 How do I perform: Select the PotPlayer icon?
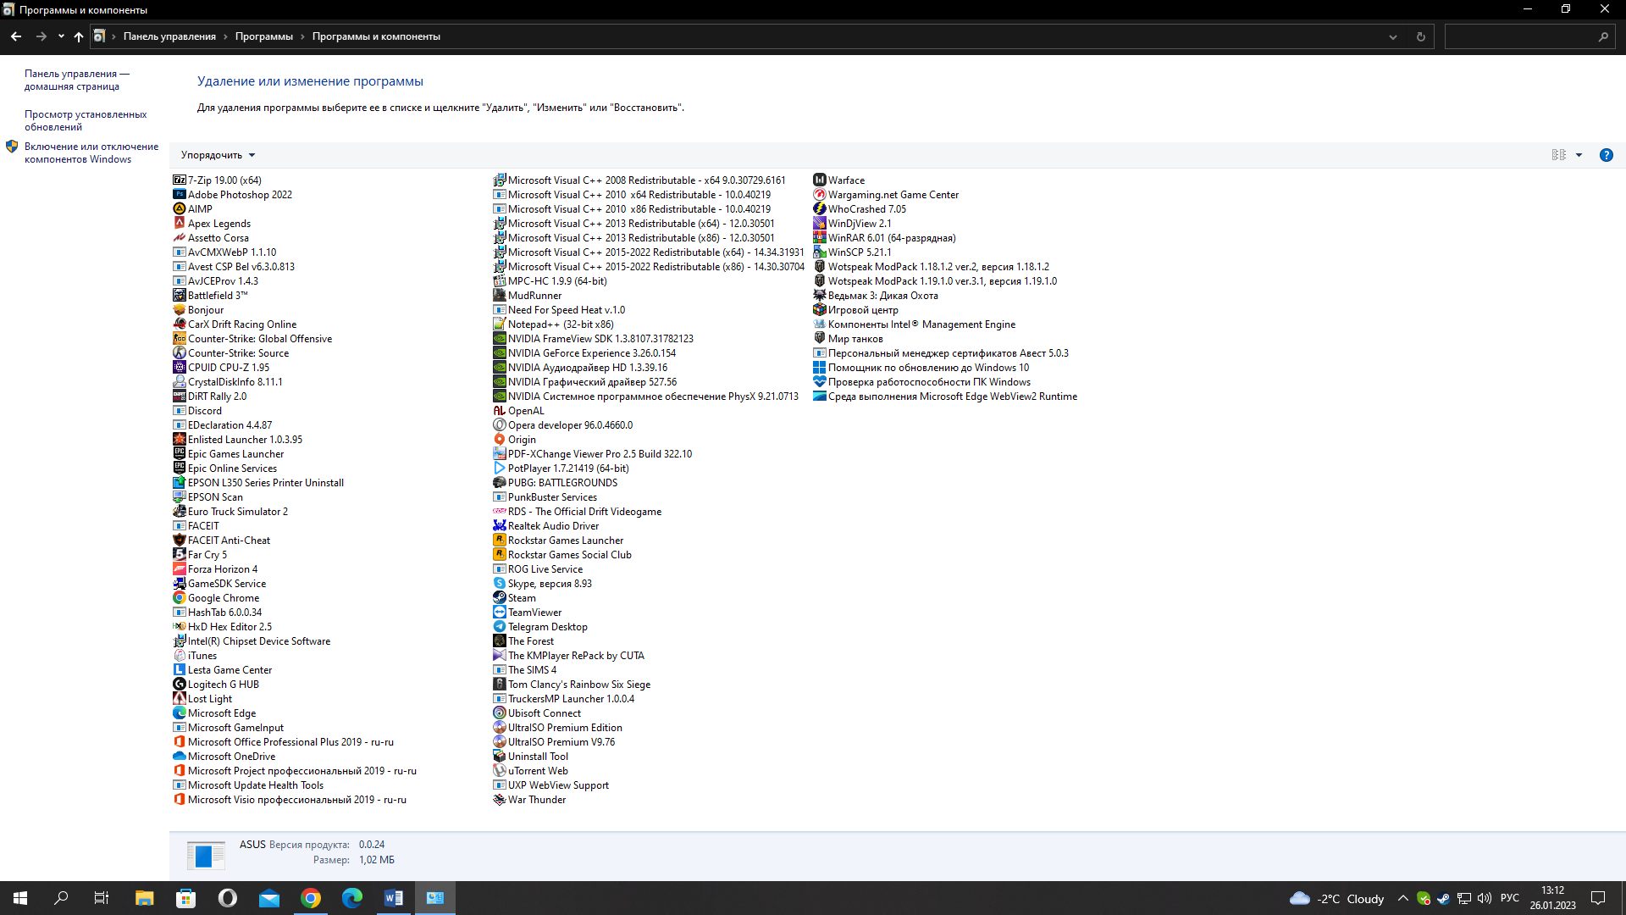(x=499, y=469)
